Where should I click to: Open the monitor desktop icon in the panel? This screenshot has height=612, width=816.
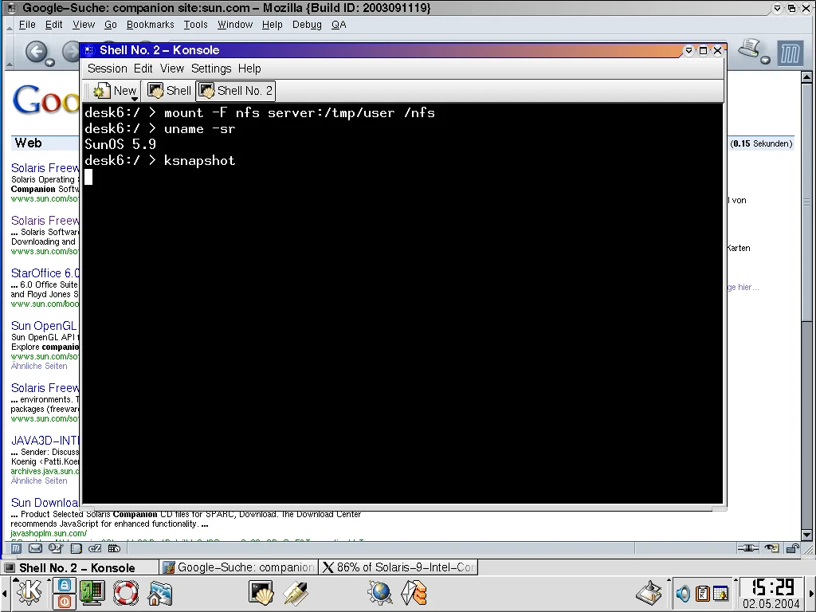pos(92,593)
